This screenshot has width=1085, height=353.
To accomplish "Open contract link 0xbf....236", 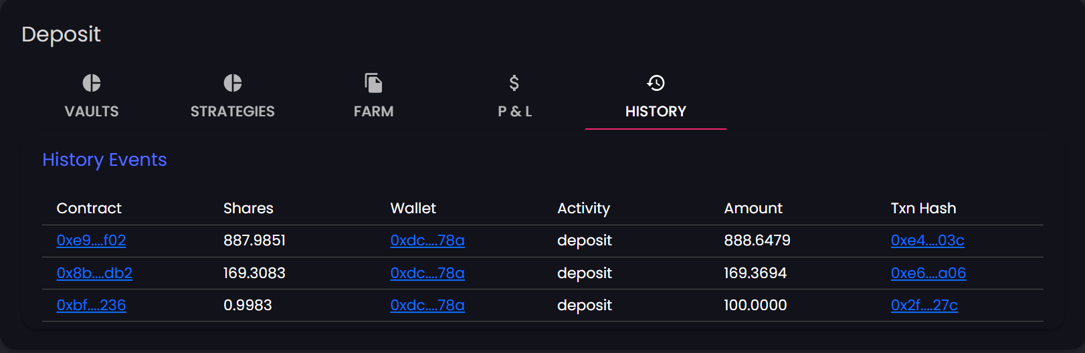I will [91, 306].
